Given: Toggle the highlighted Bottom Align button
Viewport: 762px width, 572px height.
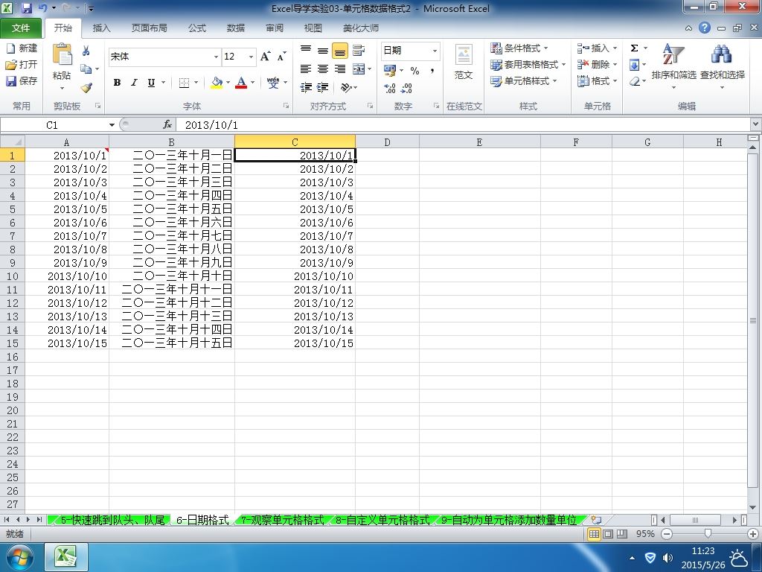Looking at the screenshot, I should [x=340, y=51].
